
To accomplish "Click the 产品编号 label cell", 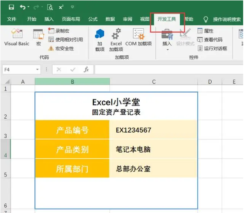I will 72,130.
